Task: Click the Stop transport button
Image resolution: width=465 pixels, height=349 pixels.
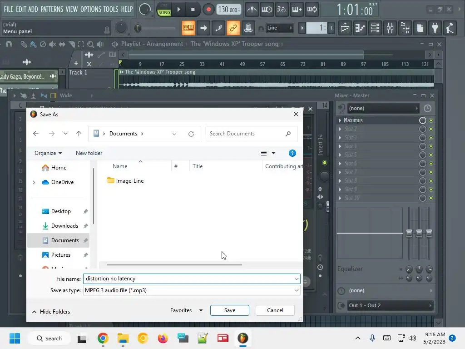Action: [193, 10]
